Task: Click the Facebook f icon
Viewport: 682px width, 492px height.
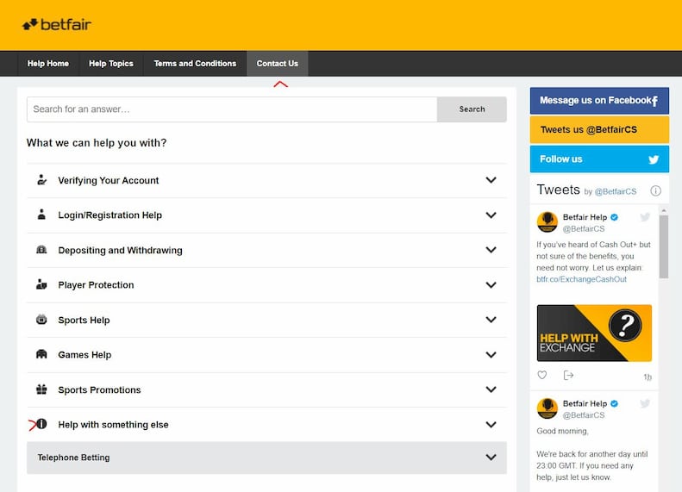Action: click(x=654, y=101)
